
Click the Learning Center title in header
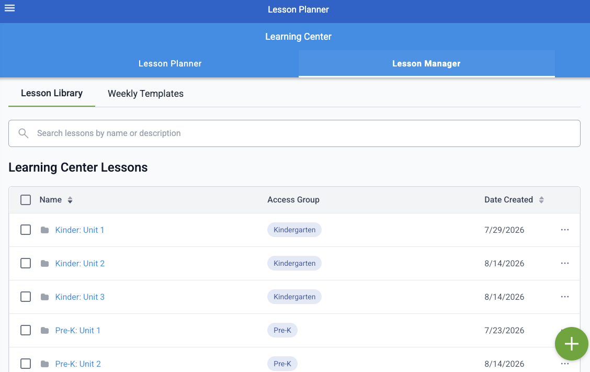point(298,37)
